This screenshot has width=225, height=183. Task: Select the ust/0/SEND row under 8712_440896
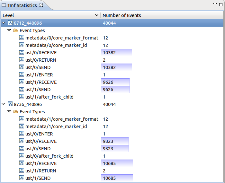tap(38, 67)
